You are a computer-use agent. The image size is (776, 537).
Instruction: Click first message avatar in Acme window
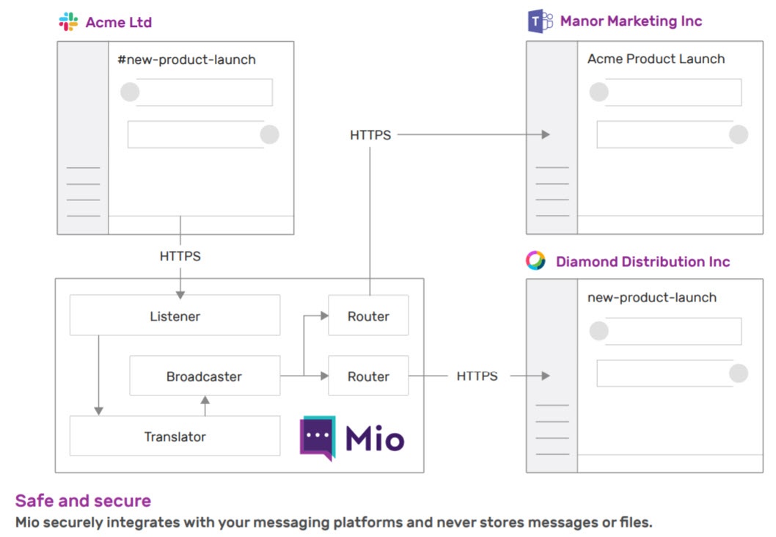[x=130, y=92]
